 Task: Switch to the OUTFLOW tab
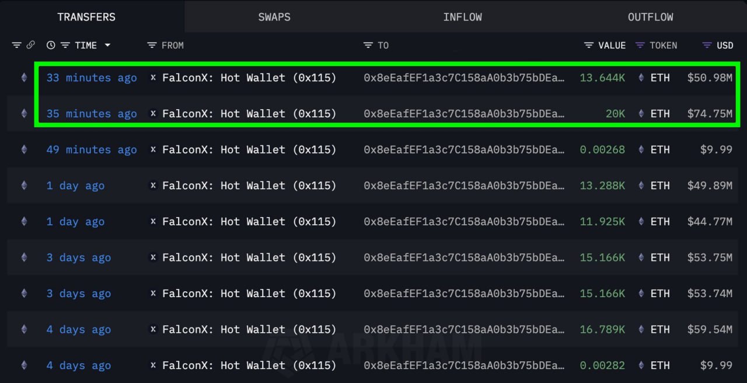(x=651, y=17)
